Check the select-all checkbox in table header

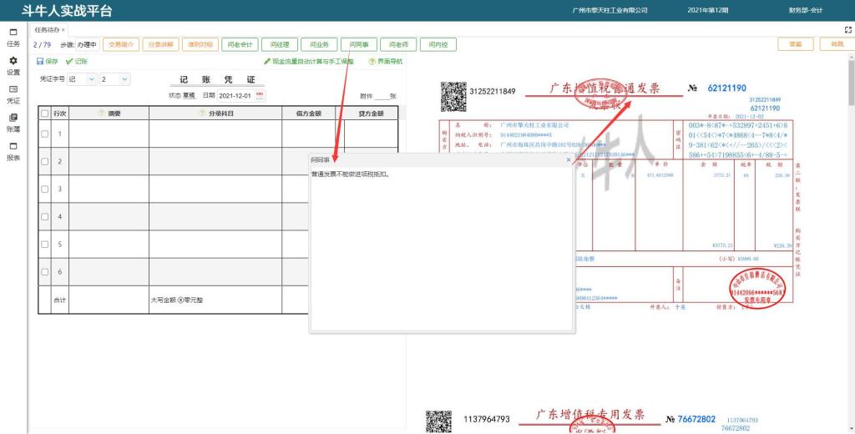coord(45,113)
